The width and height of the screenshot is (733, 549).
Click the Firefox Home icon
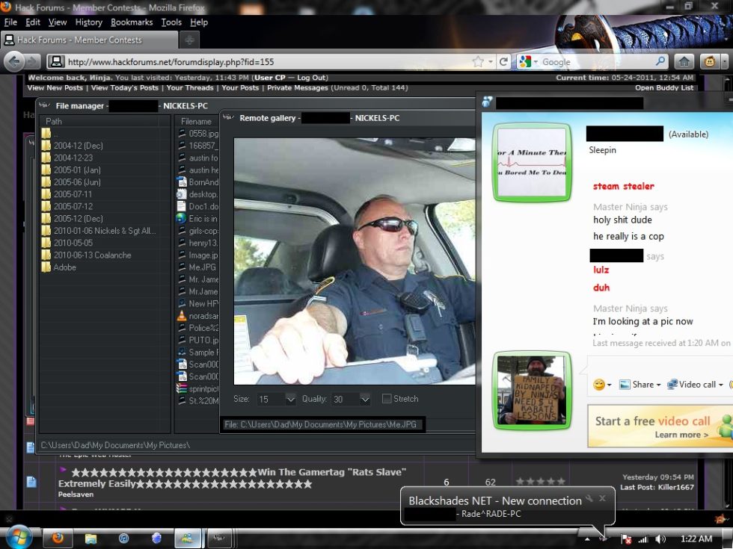pos(684,61)
